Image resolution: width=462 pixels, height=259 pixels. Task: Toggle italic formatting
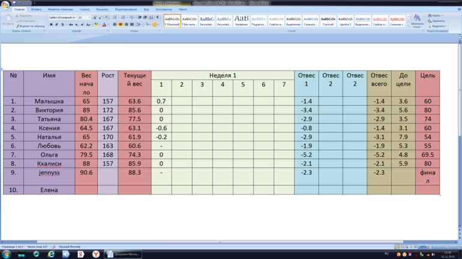[x=57, y=25]
